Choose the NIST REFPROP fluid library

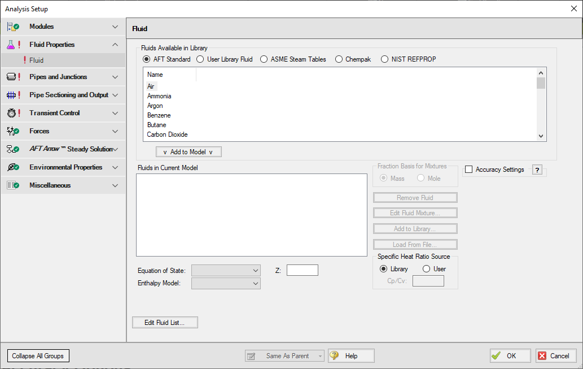click(385, 59)
